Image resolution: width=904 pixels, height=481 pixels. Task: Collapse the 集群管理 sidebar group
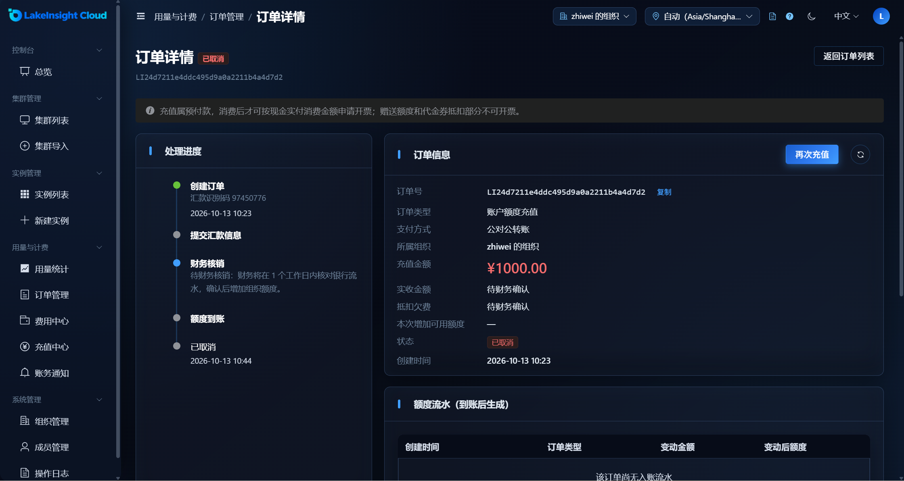pos(57,98)
